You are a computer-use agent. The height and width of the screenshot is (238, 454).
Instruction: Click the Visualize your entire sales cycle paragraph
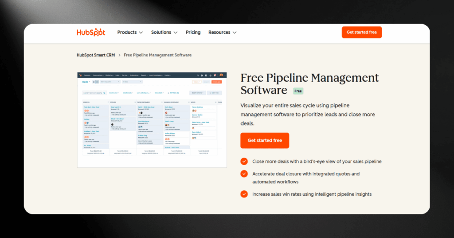click(308, 115)
